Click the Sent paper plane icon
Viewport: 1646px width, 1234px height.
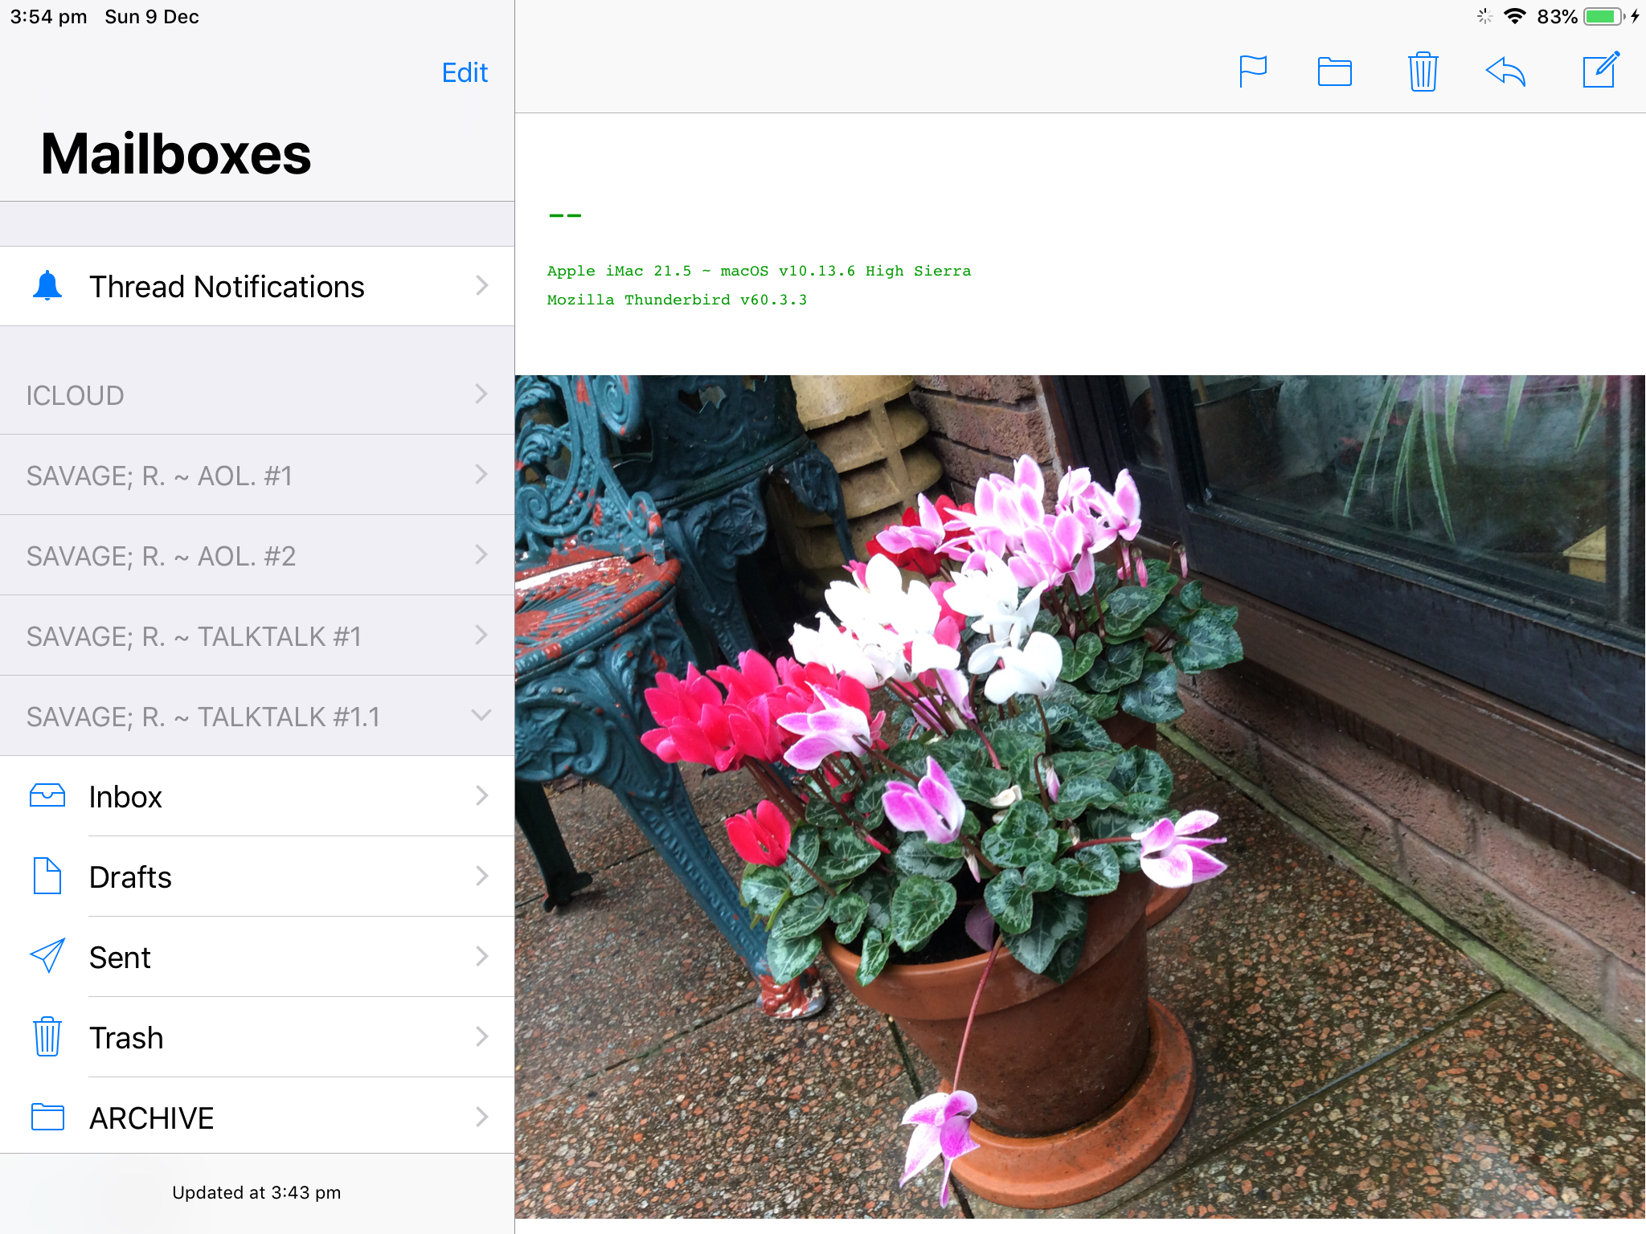[x=47, y=956]
